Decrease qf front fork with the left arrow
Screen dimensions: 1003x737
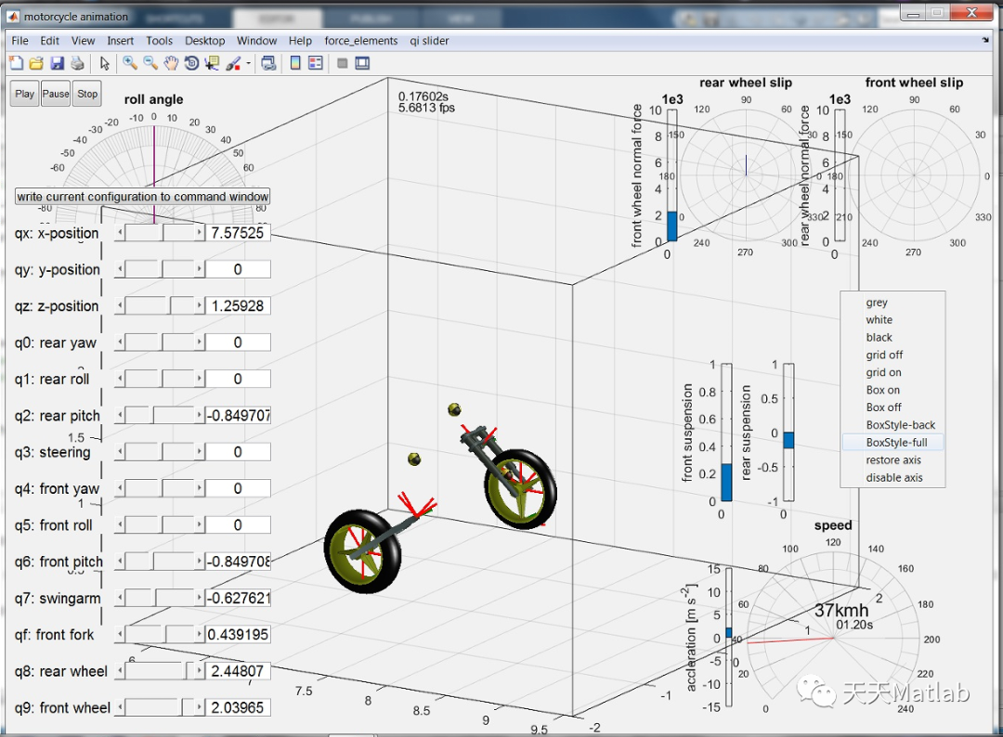[x=120, y=635]
